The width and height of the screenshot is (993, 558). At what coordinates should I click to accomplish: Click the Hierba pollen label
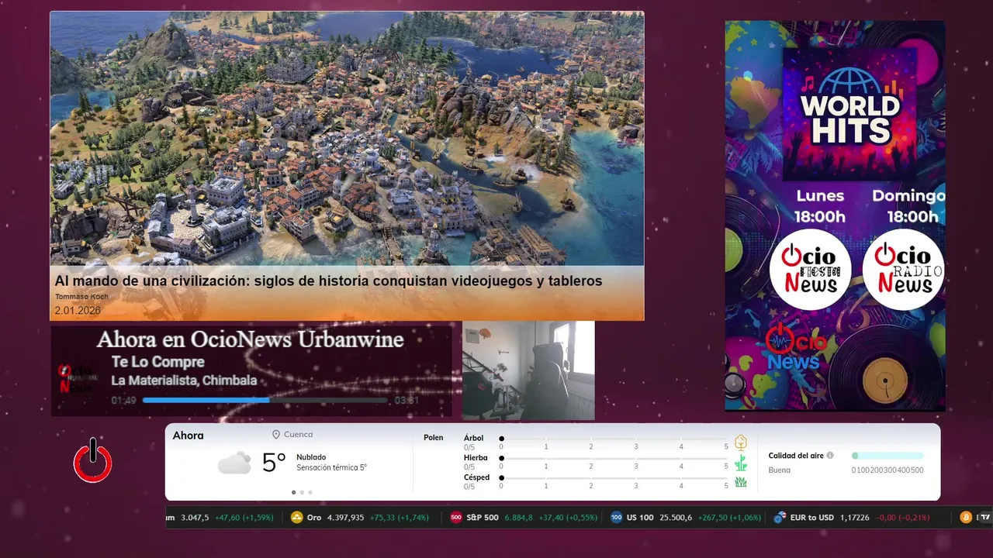476,458
